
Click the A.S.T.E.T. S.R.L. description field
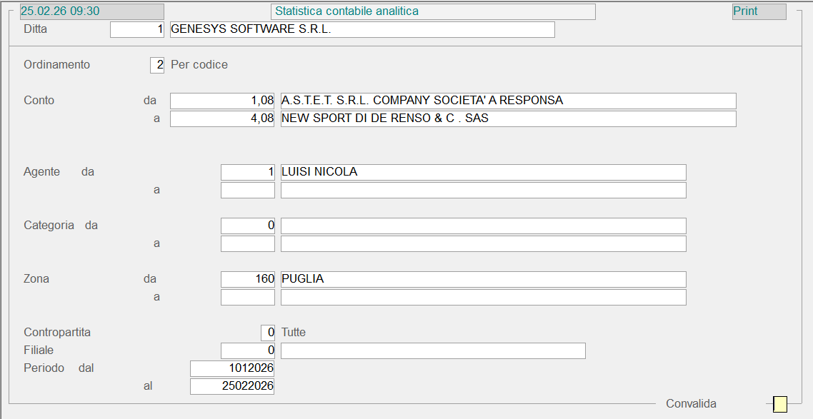[507, 101]
